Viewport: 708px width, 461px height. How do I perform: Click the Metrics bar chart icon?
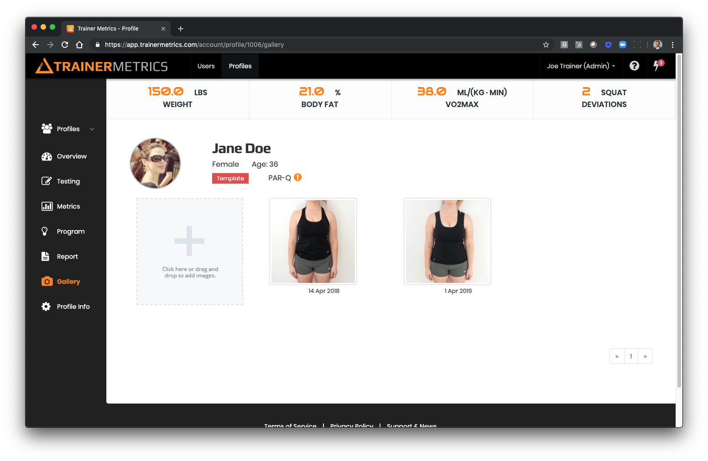(x=47, y=206)
